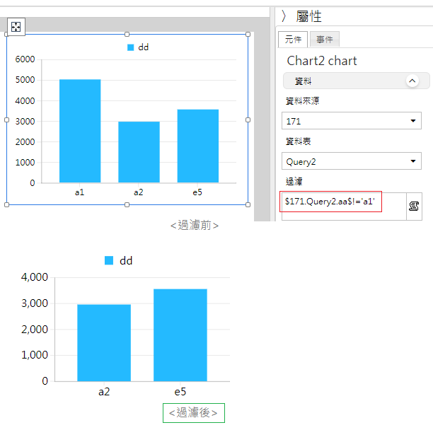Image resolution: width=433 pixels, height=430 pixels.
Task: Select the a2 bar in the upper chart
Action: 139,152
